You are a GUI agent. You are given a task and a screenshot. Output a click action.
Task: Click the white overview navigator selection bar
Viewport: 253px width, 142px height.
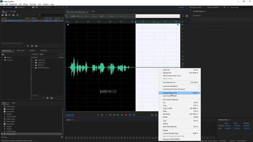tap(158, 16)
